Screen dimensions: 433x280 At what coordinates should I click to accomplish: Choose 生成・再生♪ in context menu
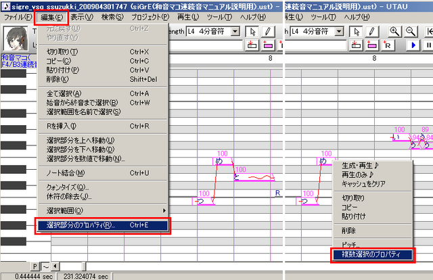coord(373,166)
